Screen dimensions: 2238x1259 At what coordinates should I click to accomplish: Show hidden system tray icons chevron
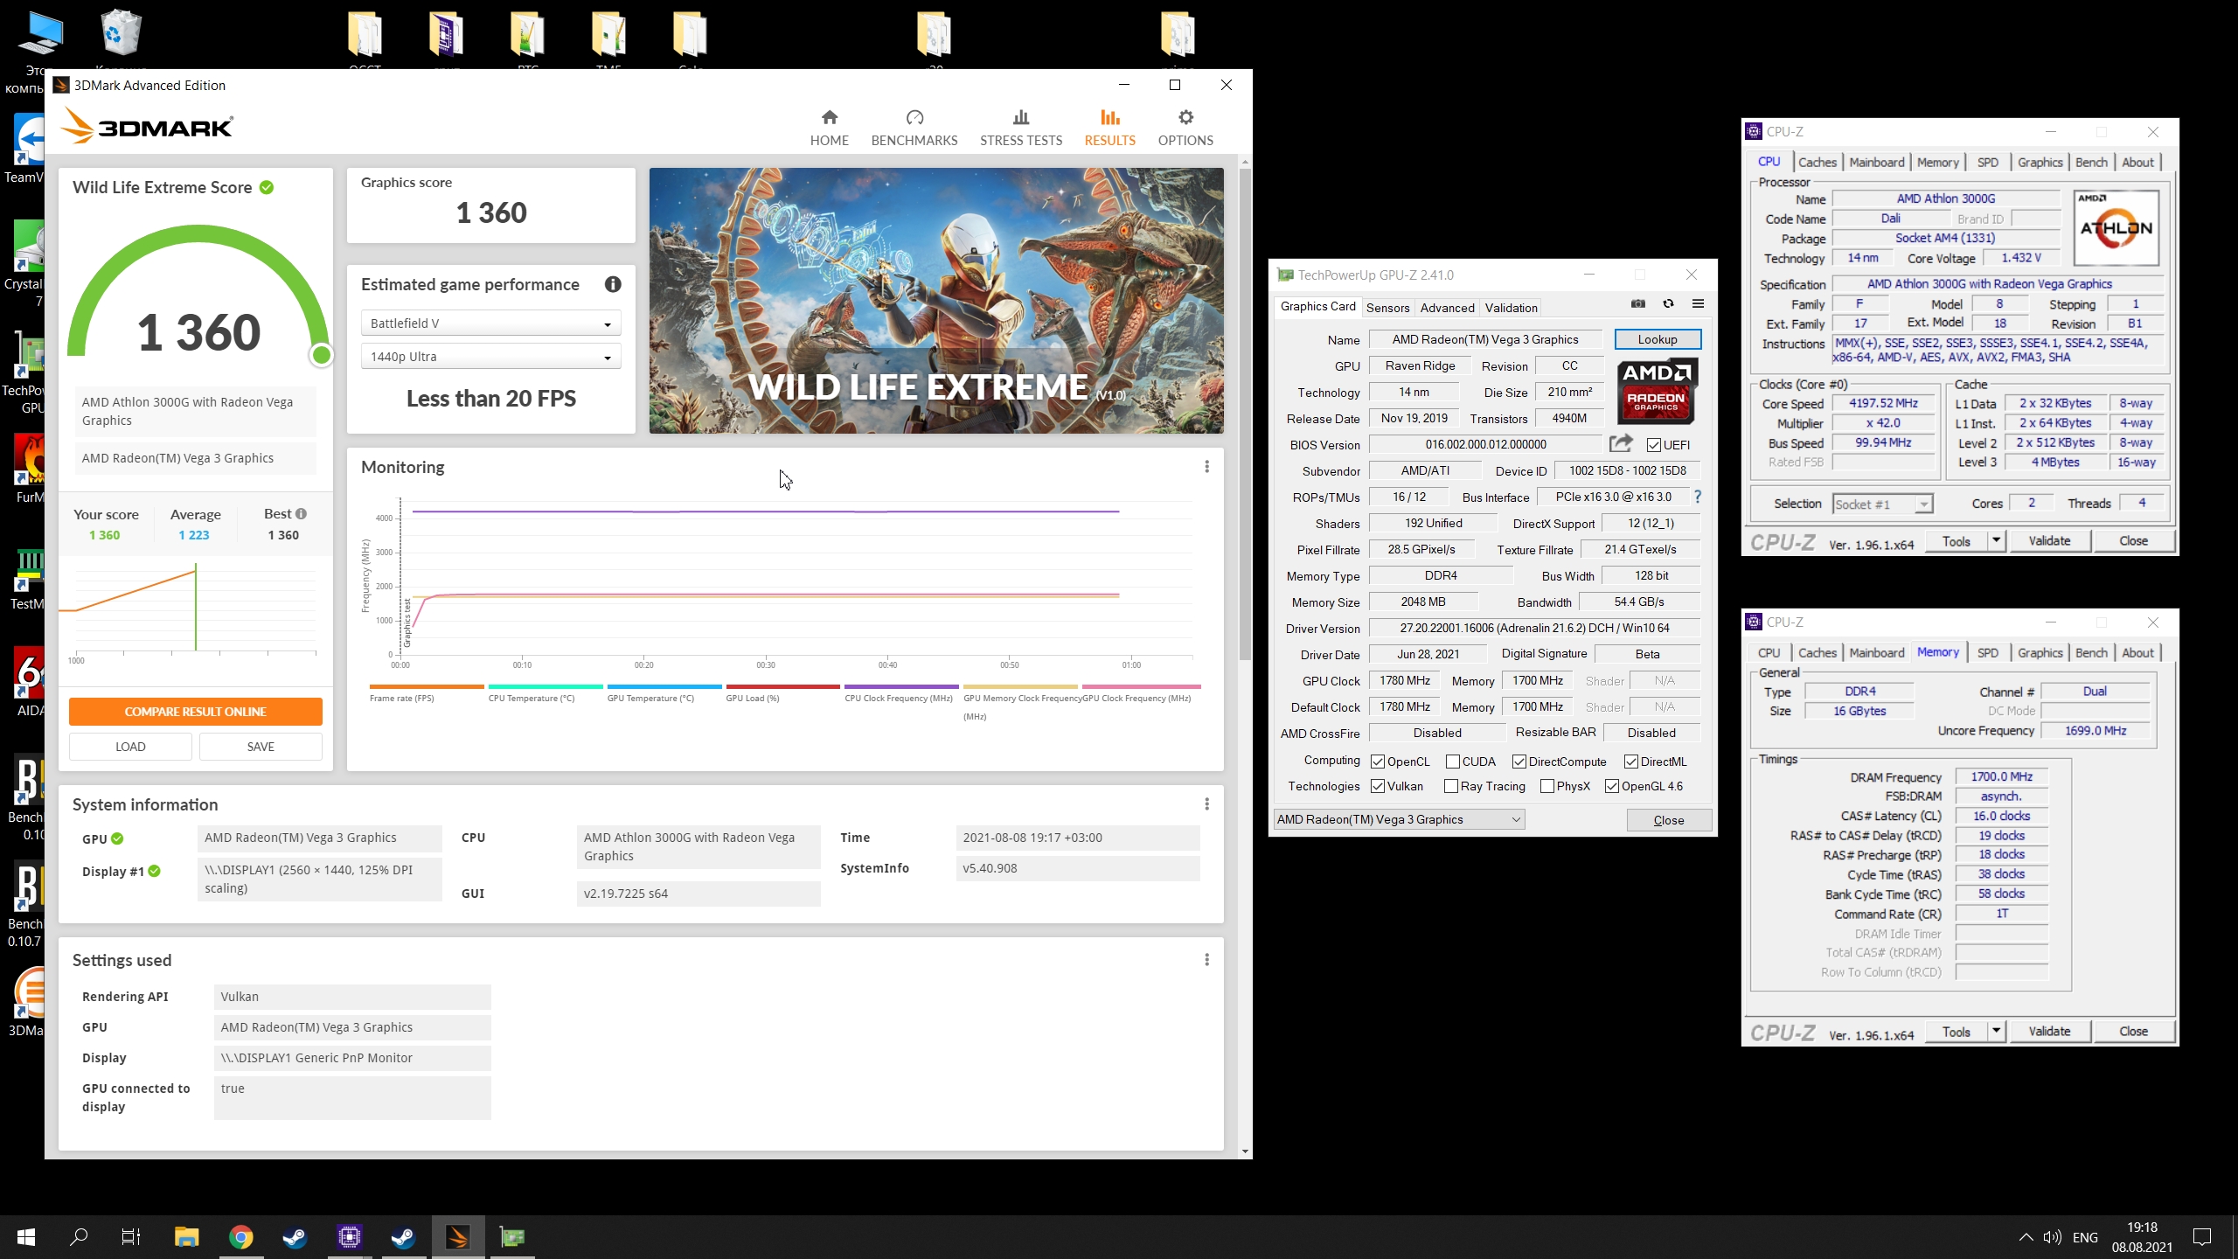click(2026, 1237)
